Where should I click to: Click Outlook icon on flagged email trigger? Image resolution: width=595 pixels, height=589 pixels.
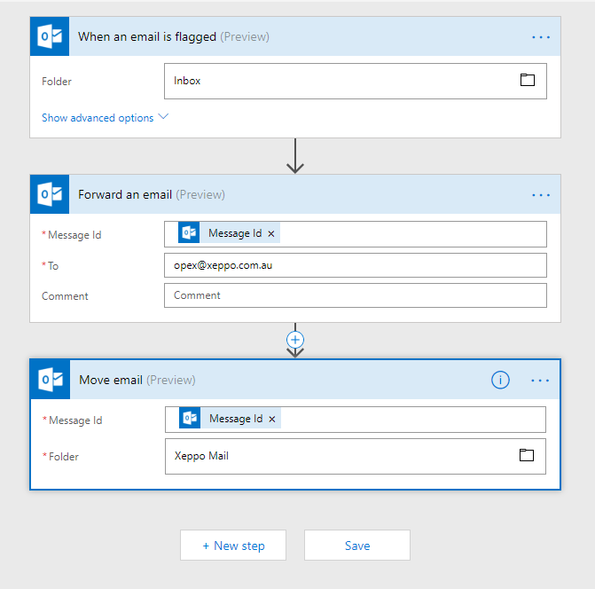pos(50,36)
